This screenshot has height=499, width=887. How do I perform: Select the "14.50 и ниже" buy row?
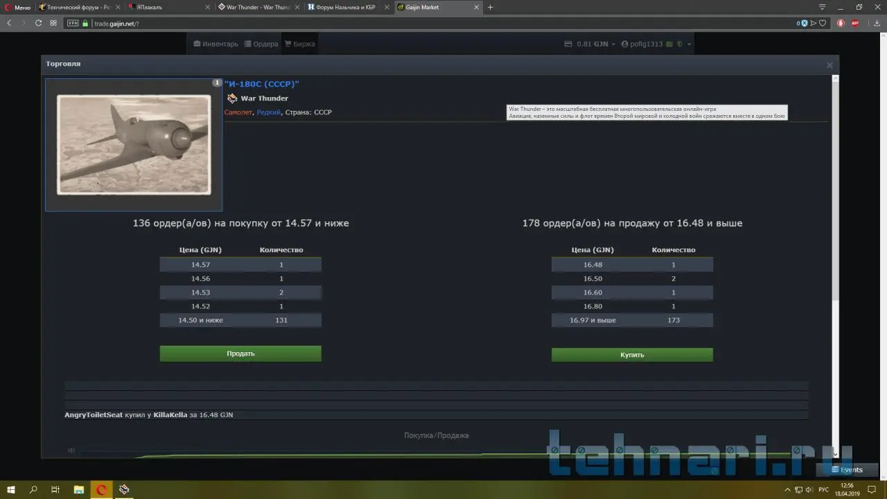click(240, 320)
